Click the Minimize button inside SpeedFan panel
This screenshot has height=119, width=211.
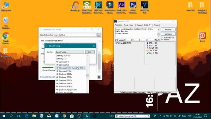[x=168, y=29]
